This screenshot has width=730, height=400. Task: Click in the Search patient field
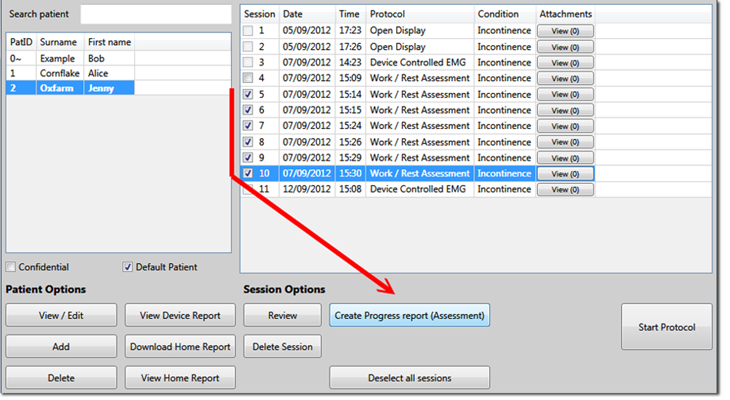click(x=155, y=14)
